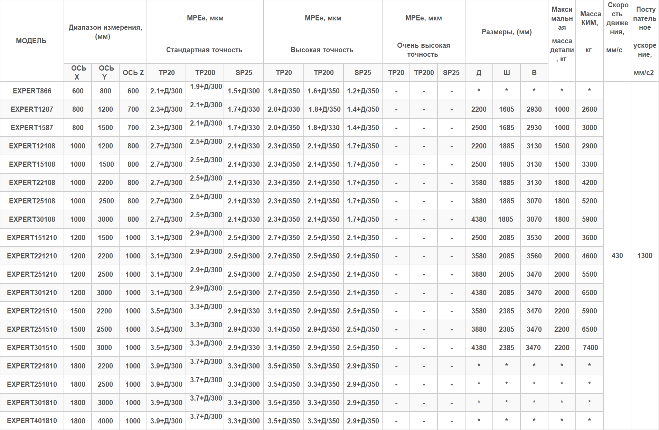
Task: Select the ОСЬ Z column header
Action: click(133, 73)
